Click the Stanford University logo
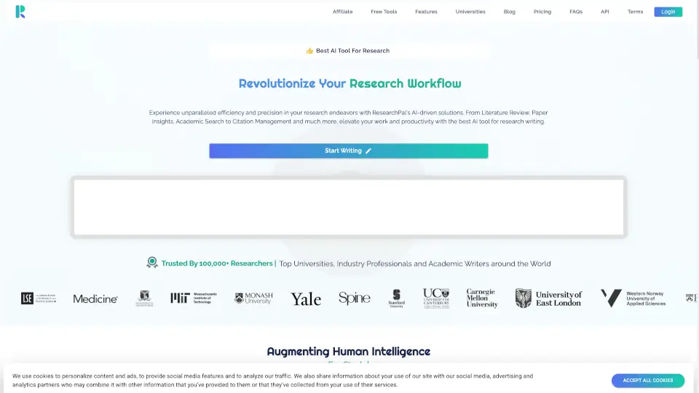This screenshot has height=393, width=699. (x=396, y=298)
